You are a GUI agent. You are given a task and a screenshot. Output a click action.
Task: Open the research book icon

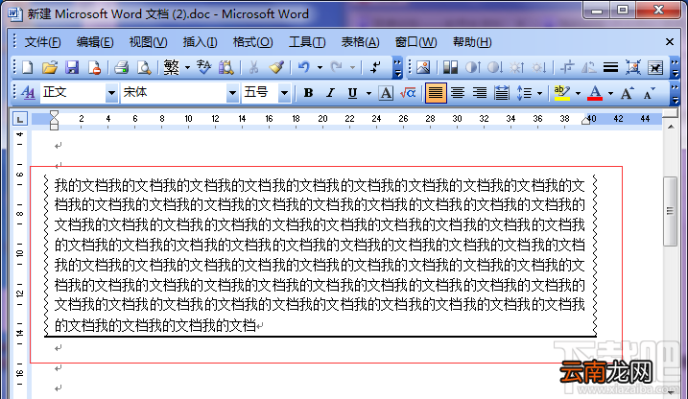point(226,67)
